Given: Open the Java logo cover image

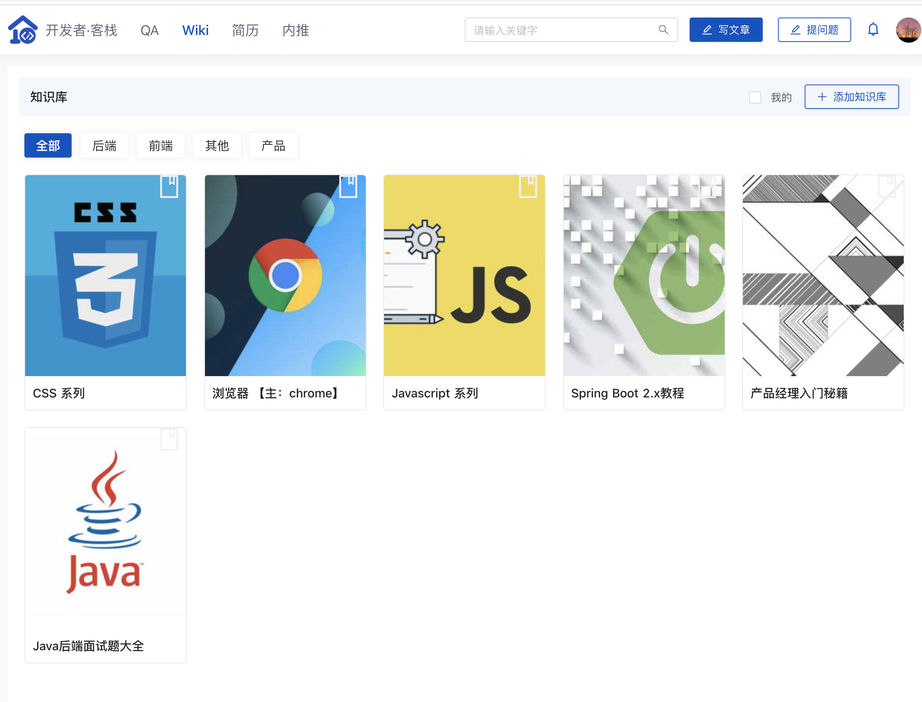Looking at the screenshot, I should [x=106, y=528].
